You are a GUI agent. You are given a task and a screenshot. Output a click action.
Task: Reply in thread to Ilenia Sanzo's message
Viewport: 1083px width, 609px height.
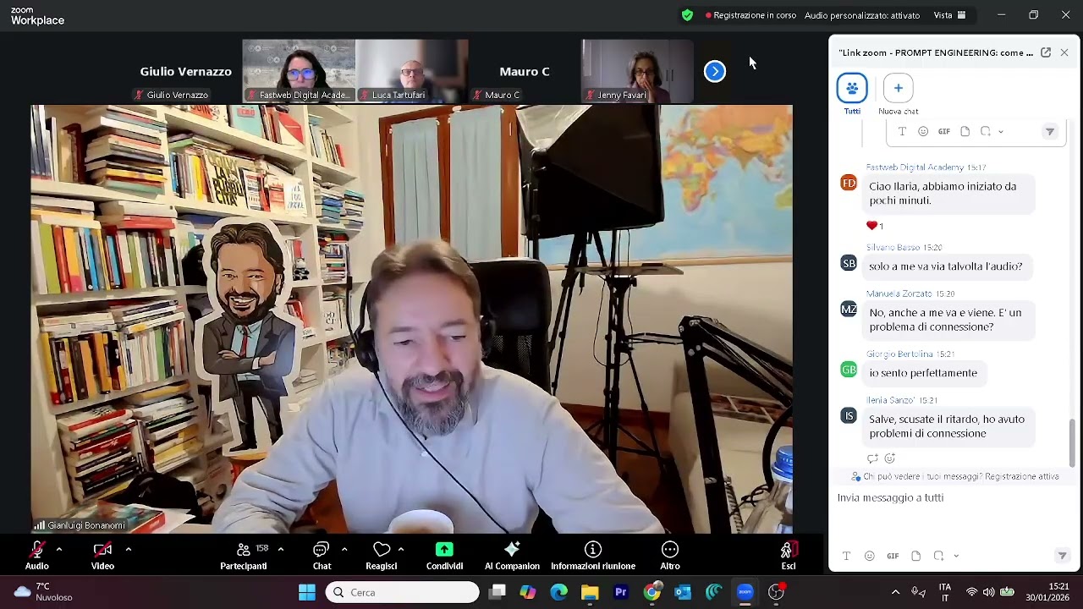[x=872, y=458]
